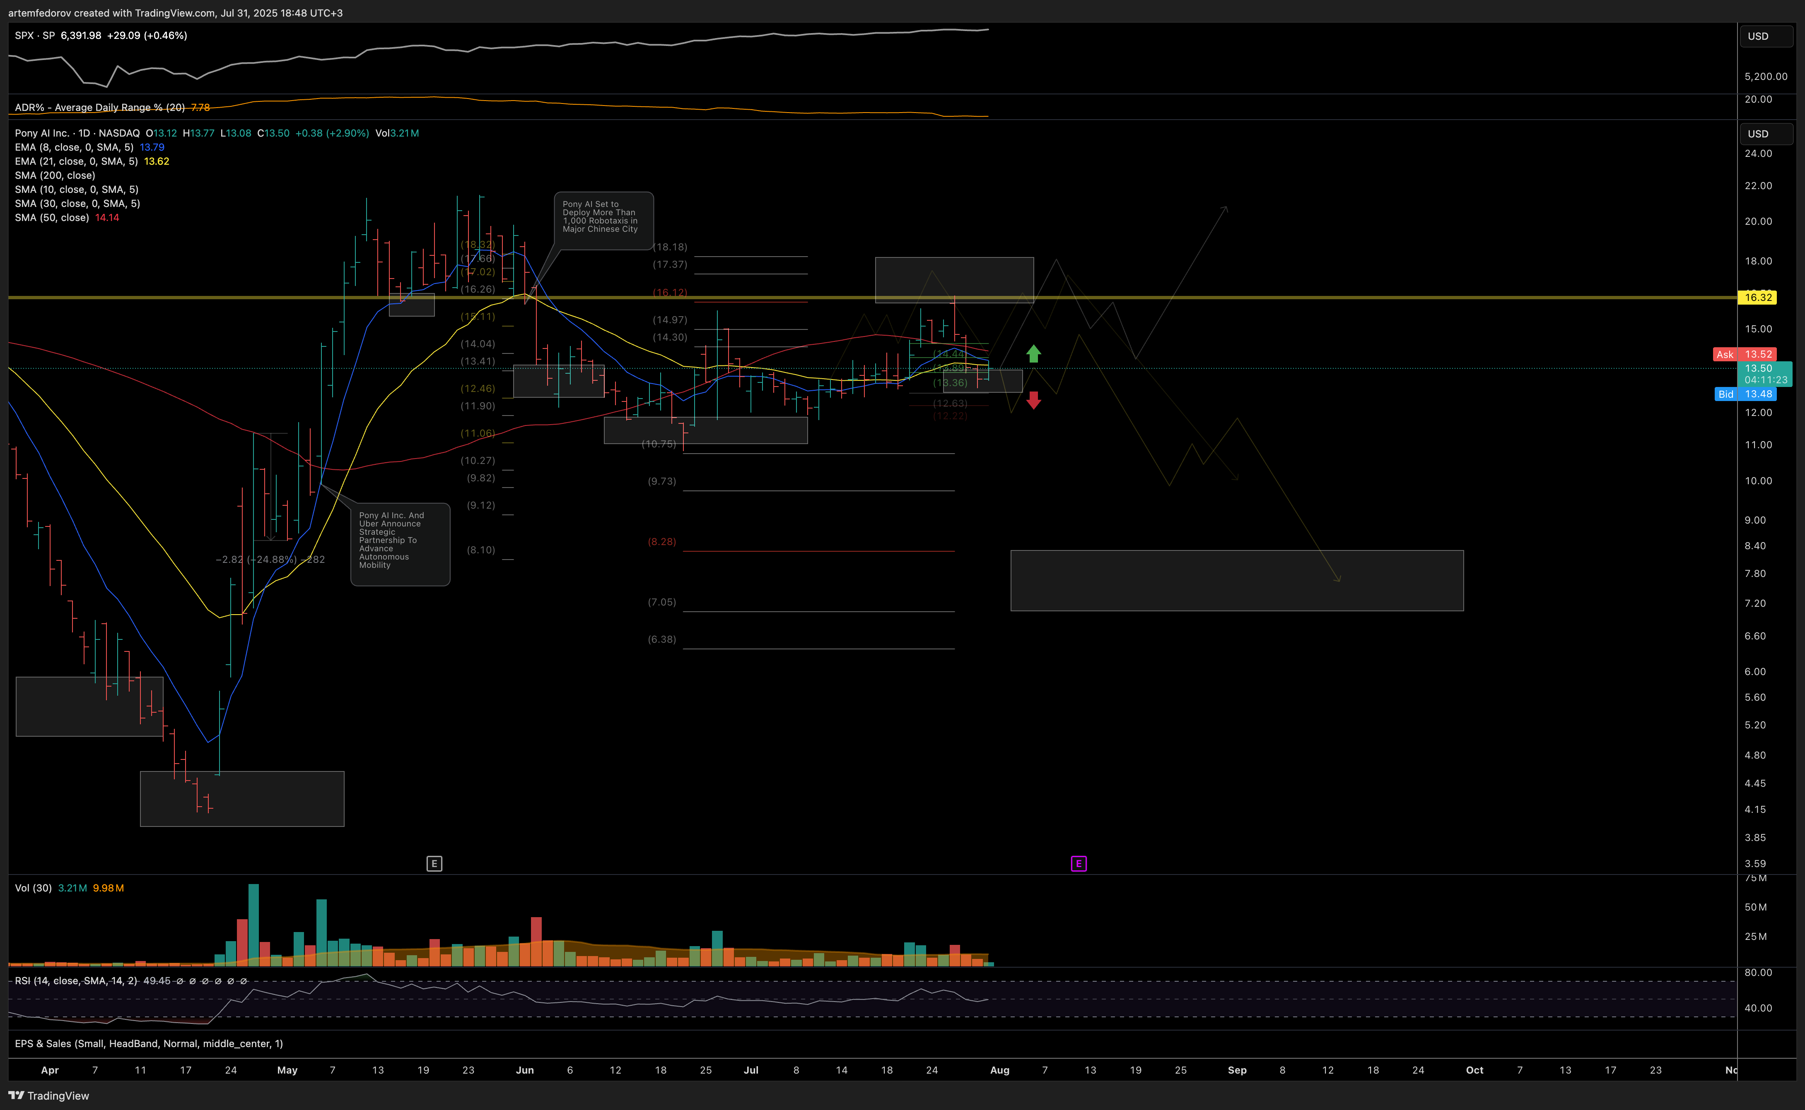
Task: Click the Sep label on time axis
Action: 1237,1069
